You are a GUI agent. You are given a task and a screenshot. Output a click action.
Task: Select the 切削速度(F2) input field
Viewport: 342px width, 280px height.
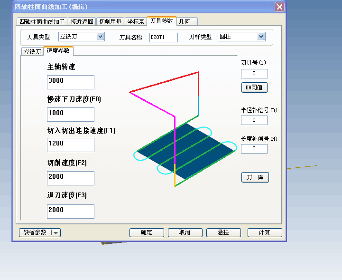71,178
